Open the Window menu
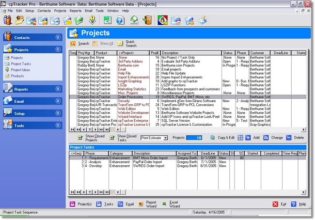 coord(113,11)
